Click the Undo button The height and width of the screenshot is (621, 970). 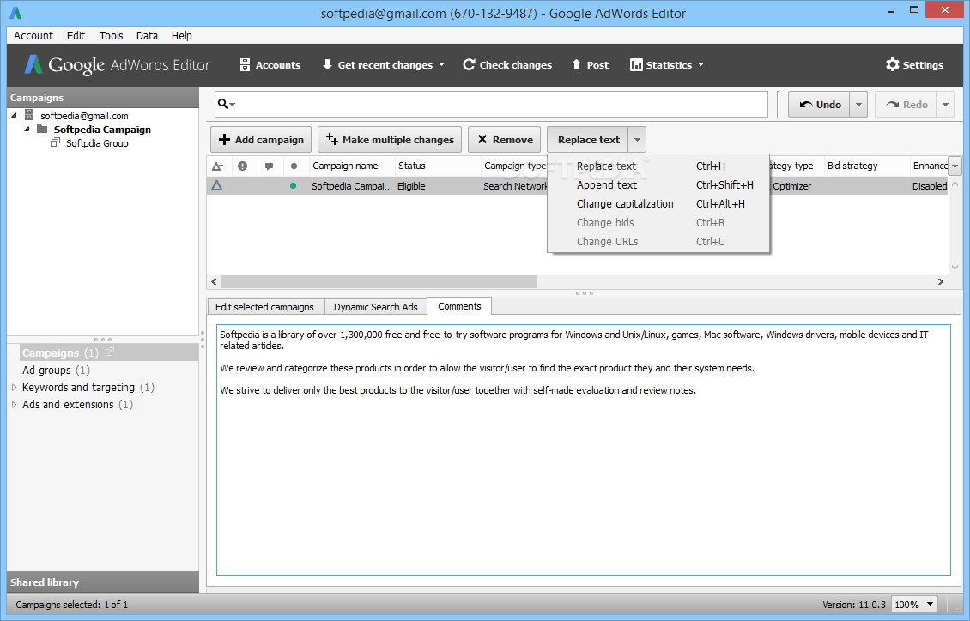click(820, 105)
